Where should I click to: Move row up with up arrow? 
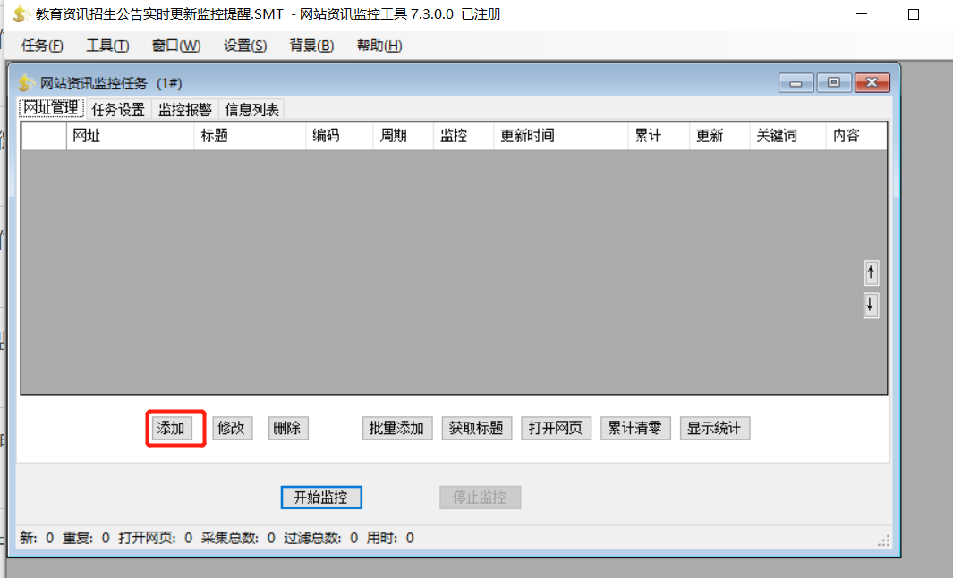871,273
